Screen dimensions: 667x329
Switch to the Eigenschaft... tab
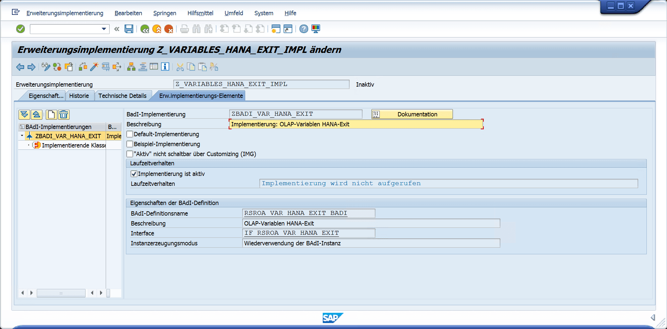click(x=45, y=96)
